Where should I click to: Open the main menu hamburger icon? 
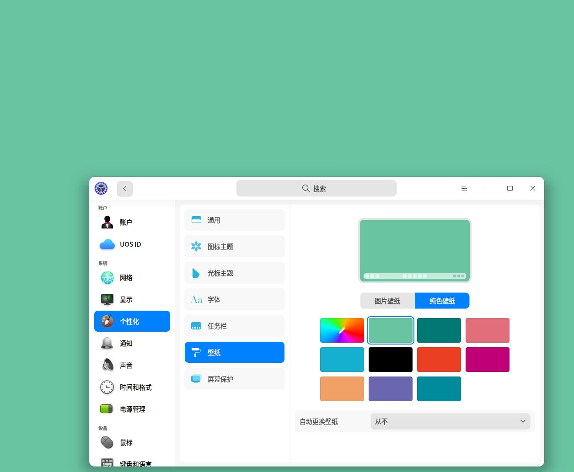point(464,188)
